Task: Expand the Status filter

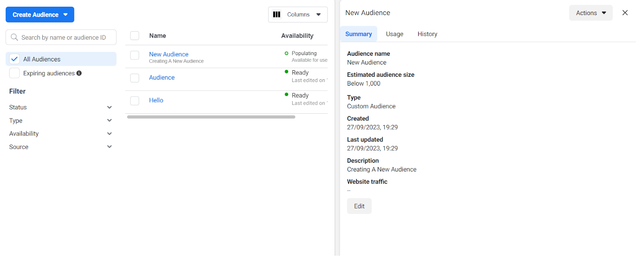Action: pos(109,107)
